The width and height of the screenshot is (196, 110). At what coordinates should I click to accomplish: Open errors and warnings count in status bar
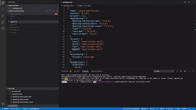pos(16,109)
